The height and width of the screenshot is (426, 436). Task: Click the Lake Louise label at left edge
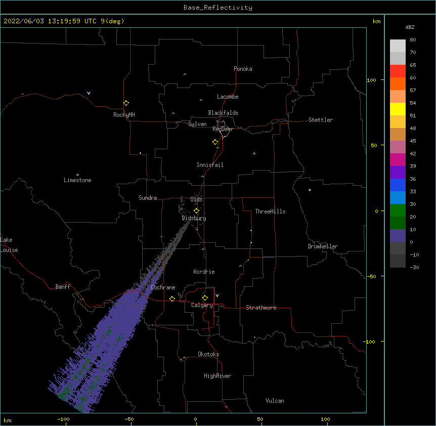coord(9,245)
